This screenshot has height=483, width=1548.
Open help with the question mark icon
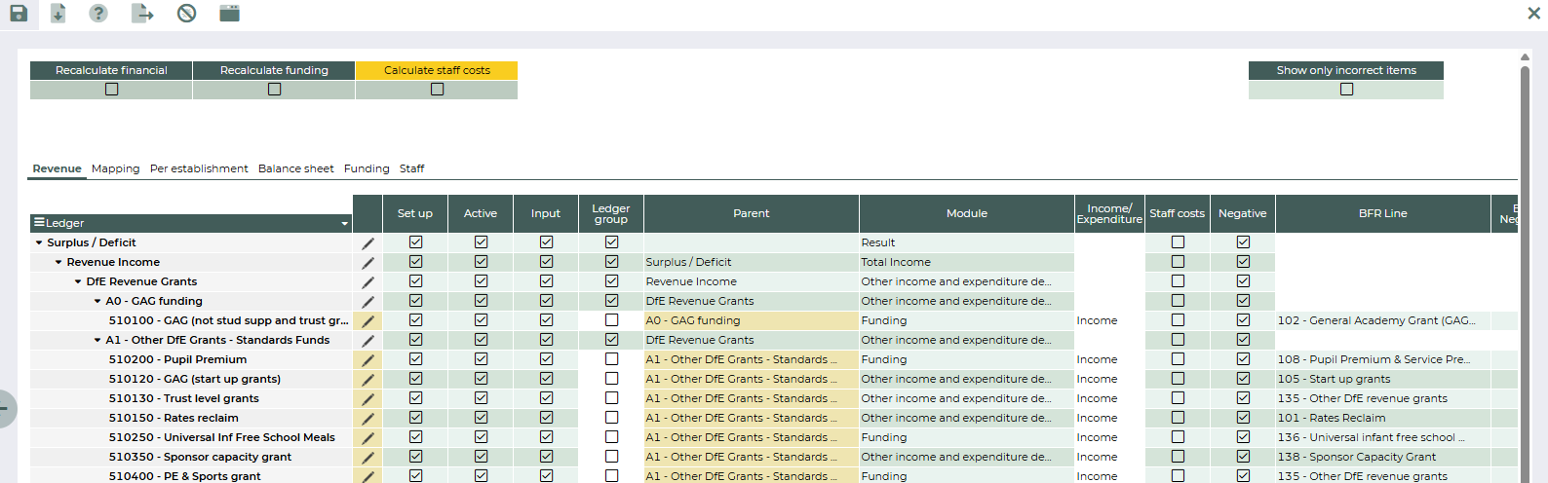point(98,14)
